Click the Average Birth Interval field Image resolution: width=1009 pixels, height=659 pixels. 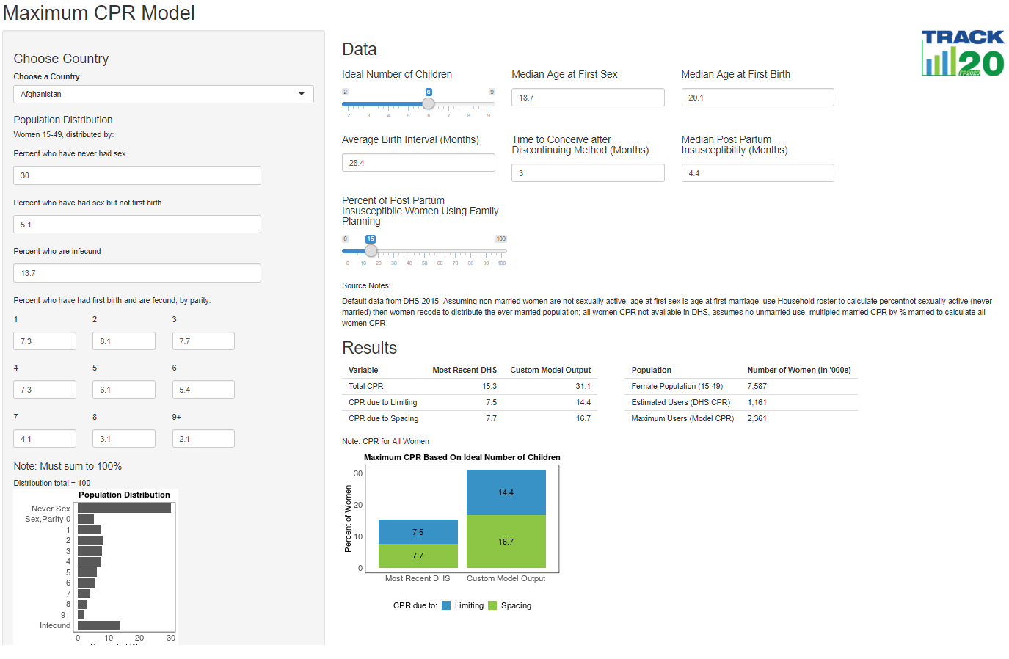click(418, 163)
